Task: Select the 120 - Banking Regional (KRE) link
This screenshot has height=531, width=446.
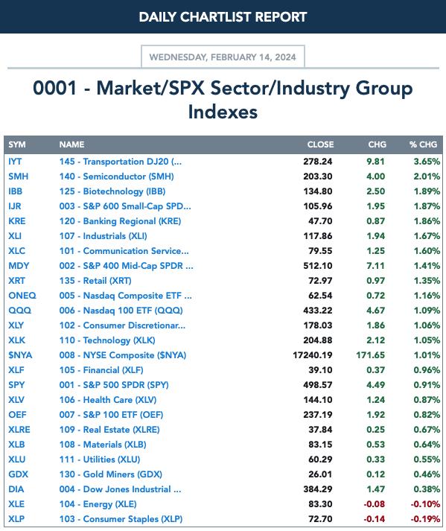Action: pos(120,221)
